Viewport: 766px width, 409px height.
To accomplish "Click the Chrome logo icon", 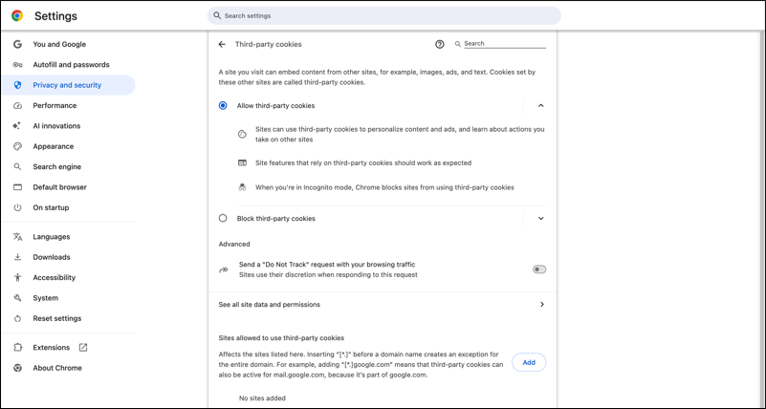I will 17,15.
